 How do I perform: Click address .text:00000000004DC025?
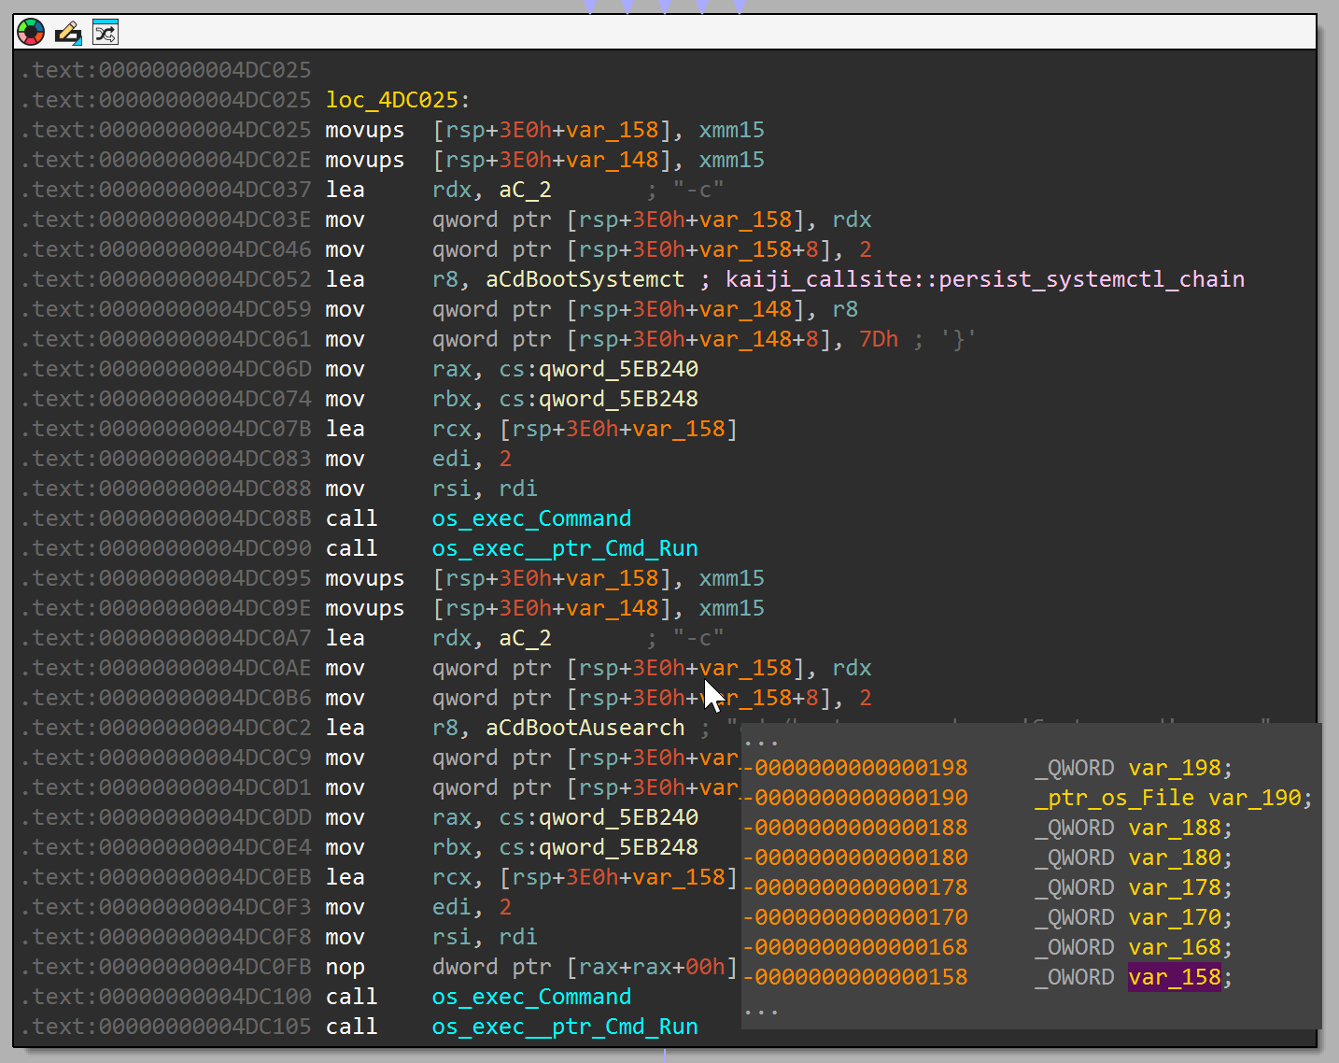(165, 69)
